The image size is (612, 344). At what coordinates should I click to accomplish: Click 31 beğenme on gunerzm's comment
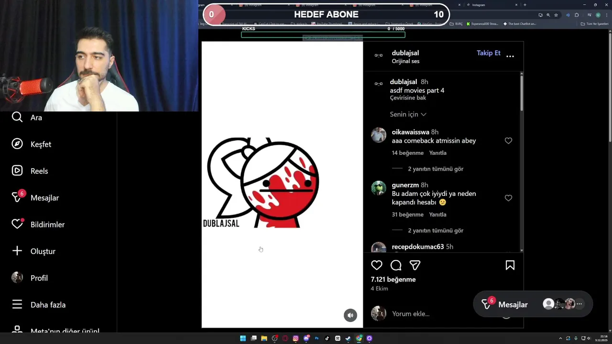click(408, 215)
